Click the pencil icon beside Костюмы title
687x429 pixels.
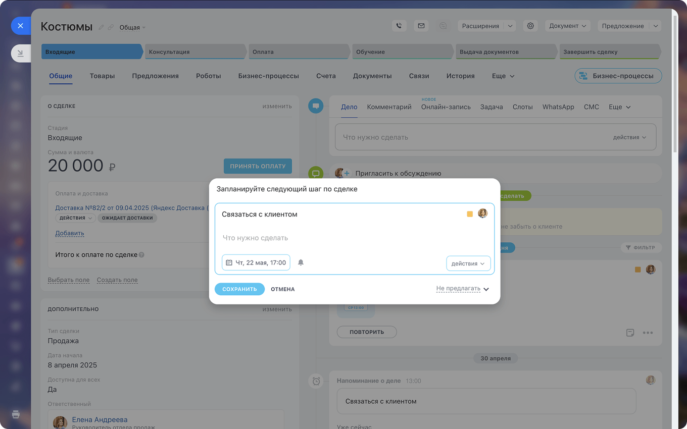tap(101, 27)
